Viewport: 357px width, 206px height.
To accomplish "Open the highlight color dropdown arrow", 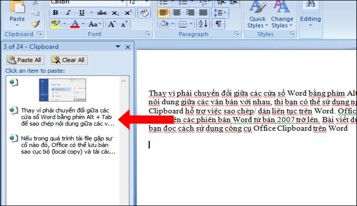I will click(64, 23).
